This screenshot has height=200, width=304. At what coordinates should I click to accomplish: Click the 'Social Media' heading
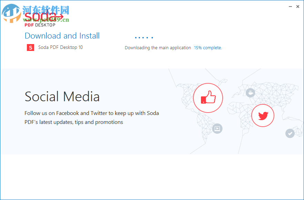click(62, 96)
